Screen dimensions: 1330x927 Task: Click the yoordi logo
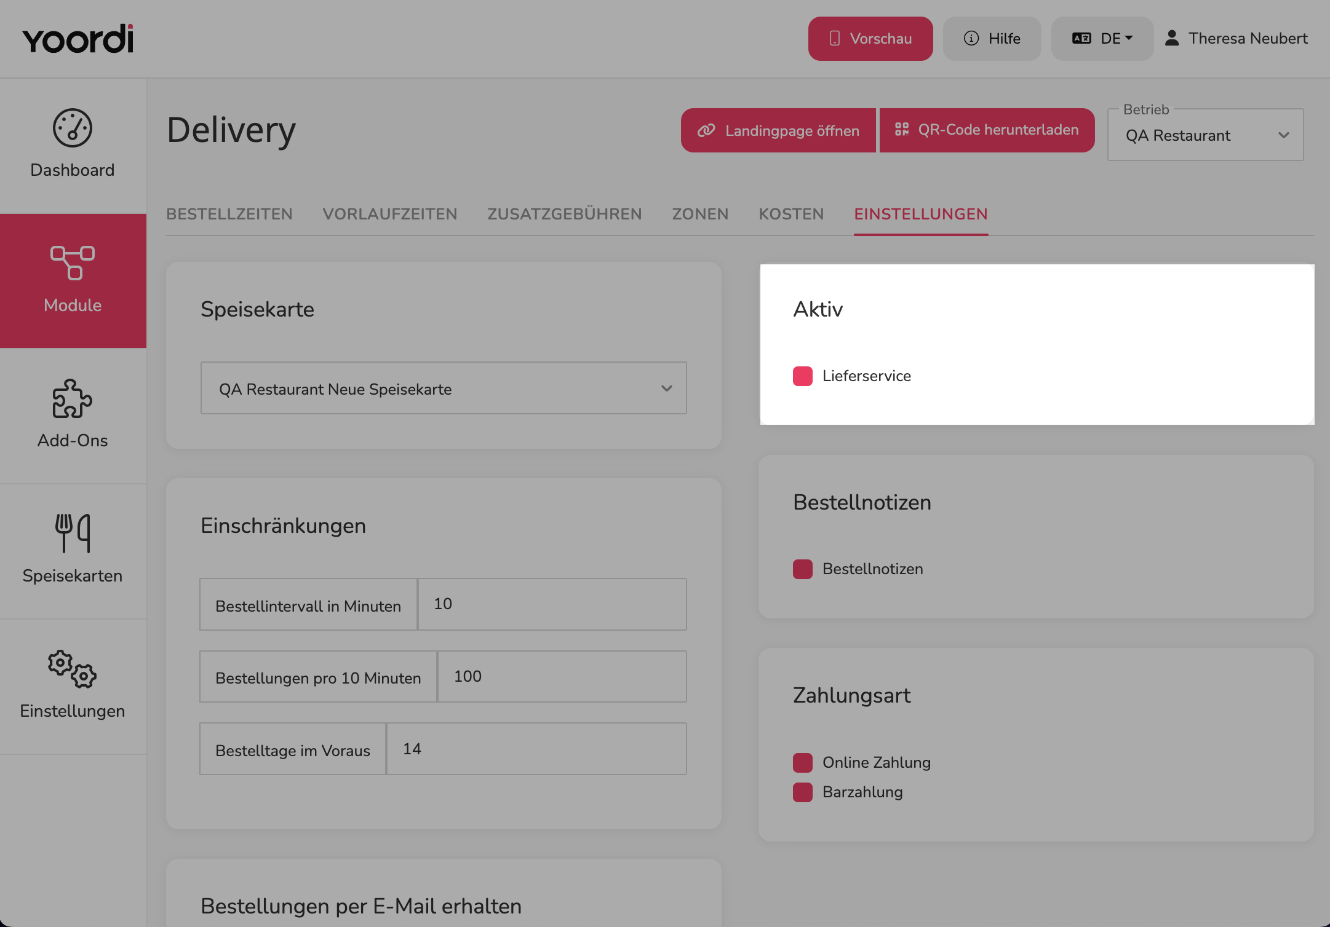(x=78, y=39)
